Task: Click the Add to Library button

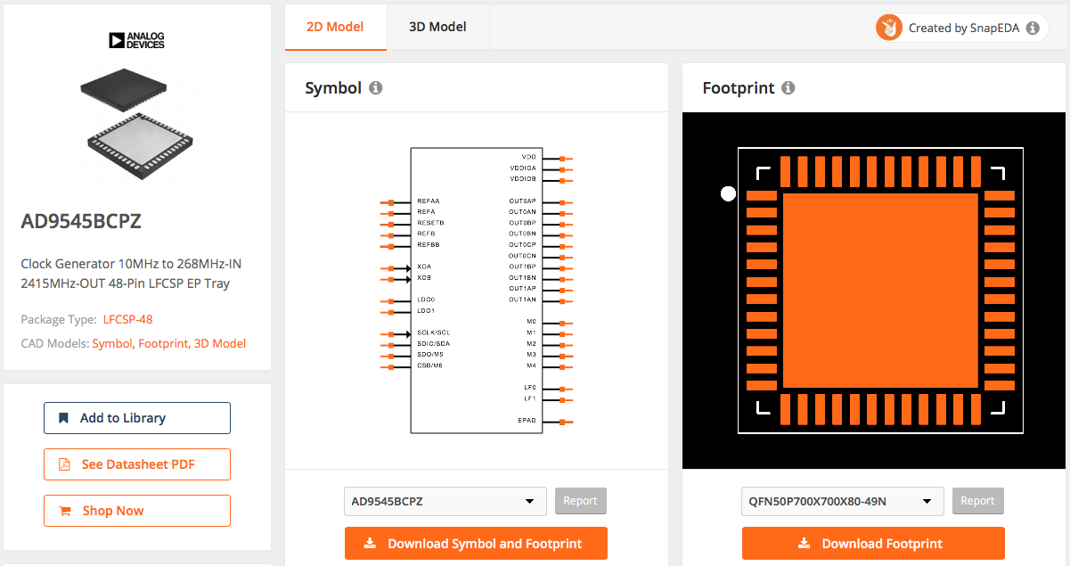Action: [137, 418]
